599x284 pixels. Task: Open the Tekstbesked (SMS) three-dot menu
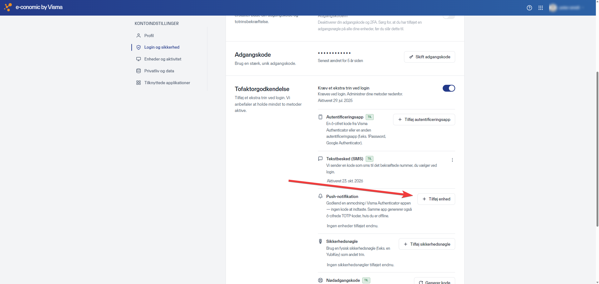[452, 160]
